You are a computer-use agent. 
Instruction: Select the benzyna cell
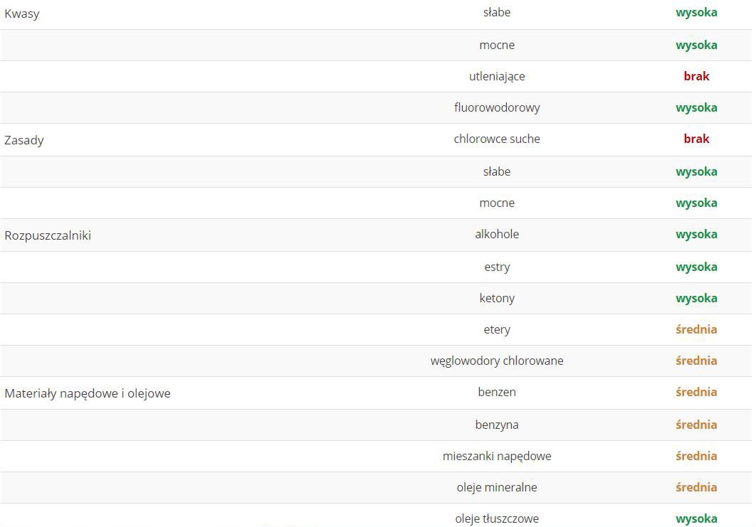[x=497, y=425]
